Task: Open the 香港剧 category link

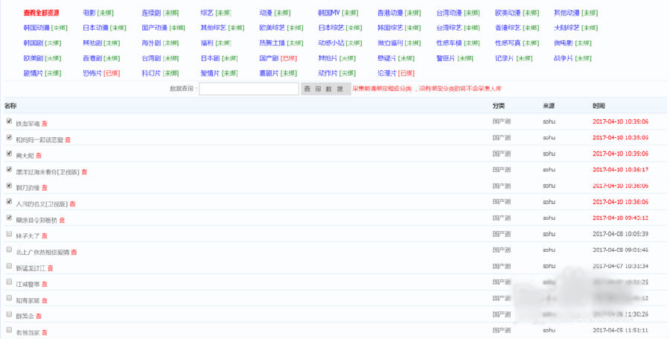Action: [92, 58]
